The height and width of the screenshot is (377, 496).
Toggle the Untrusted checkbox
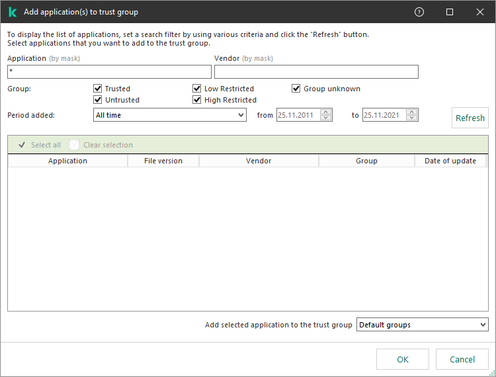point(98,100)
